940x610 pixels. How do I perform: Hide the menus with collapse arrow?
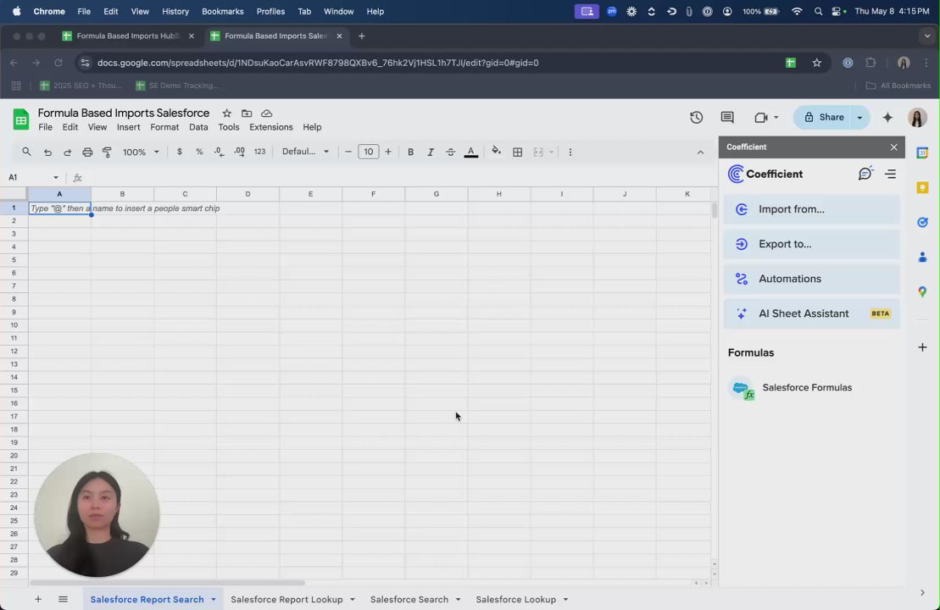coord(700,152)
